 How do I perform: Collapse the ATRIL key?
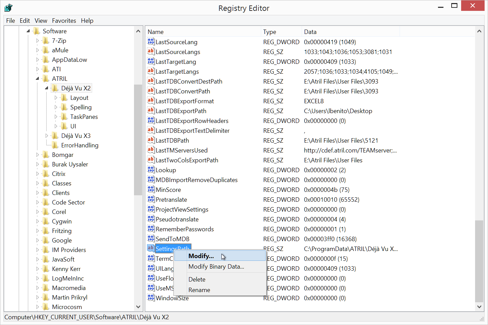click(37, 78)
